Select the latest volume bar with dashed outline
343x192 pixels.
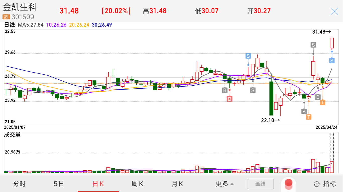332,153
